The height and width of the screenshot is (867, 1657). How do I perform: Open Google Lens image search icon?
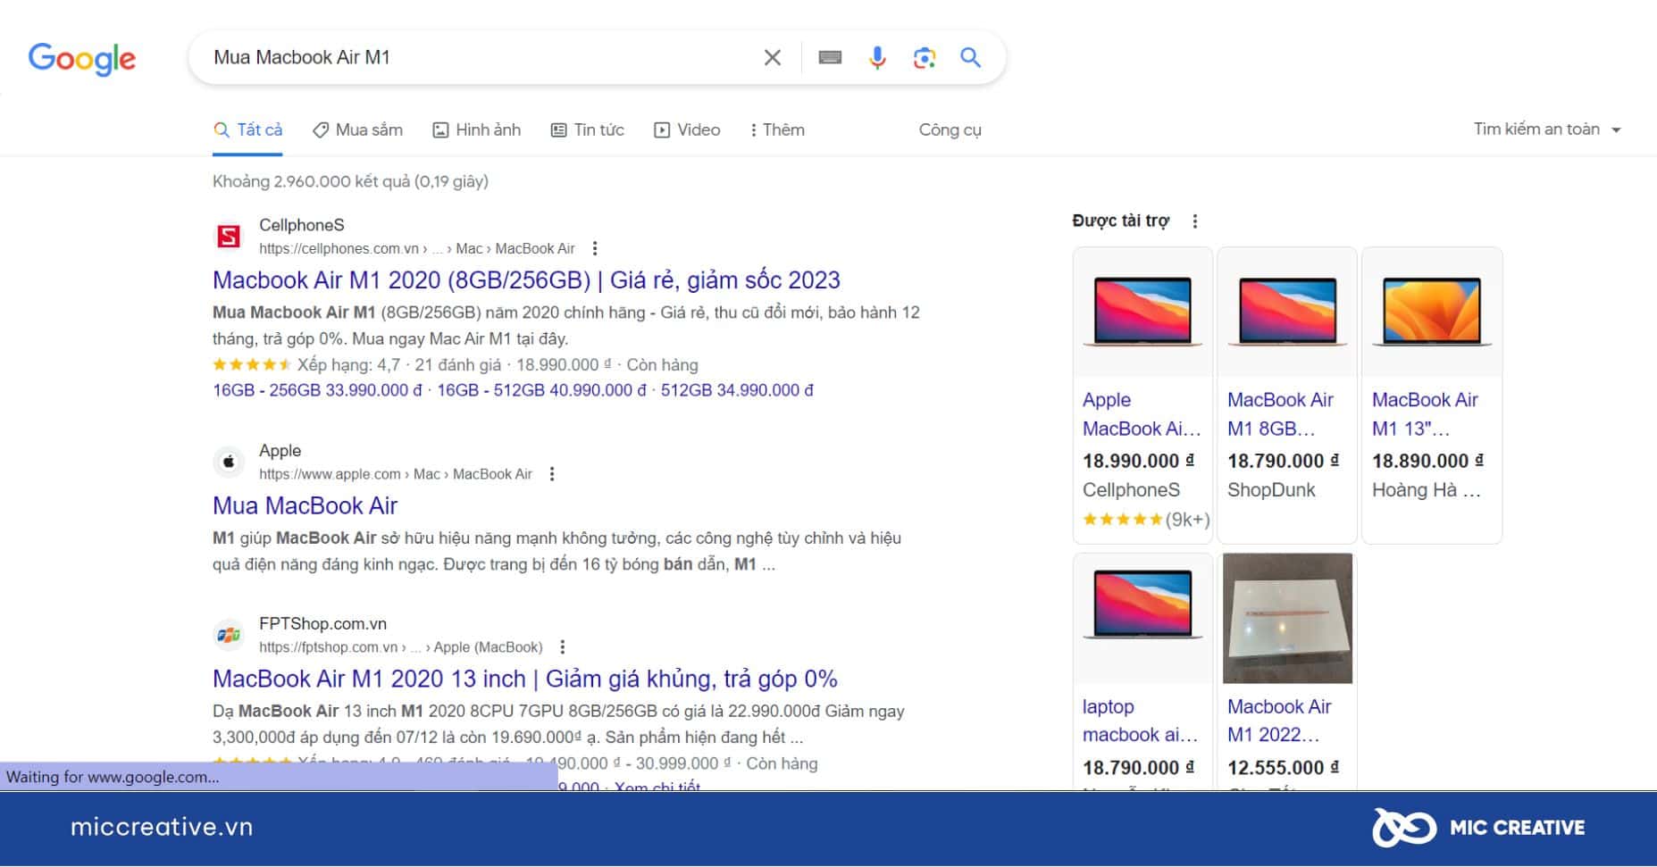(x=925, y=58)
